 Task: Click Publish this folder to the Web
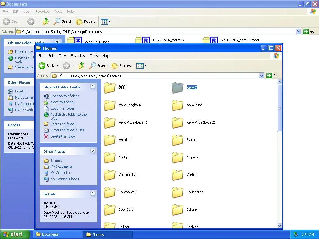tap(69, 116)
